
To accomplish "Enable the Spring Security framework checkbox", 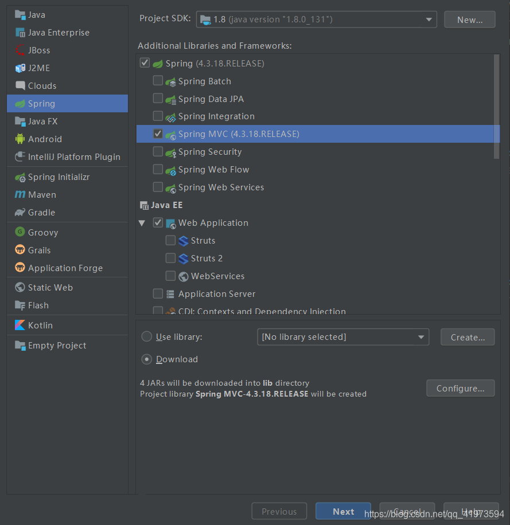I will pyautogui.click(x=158, y=151).
